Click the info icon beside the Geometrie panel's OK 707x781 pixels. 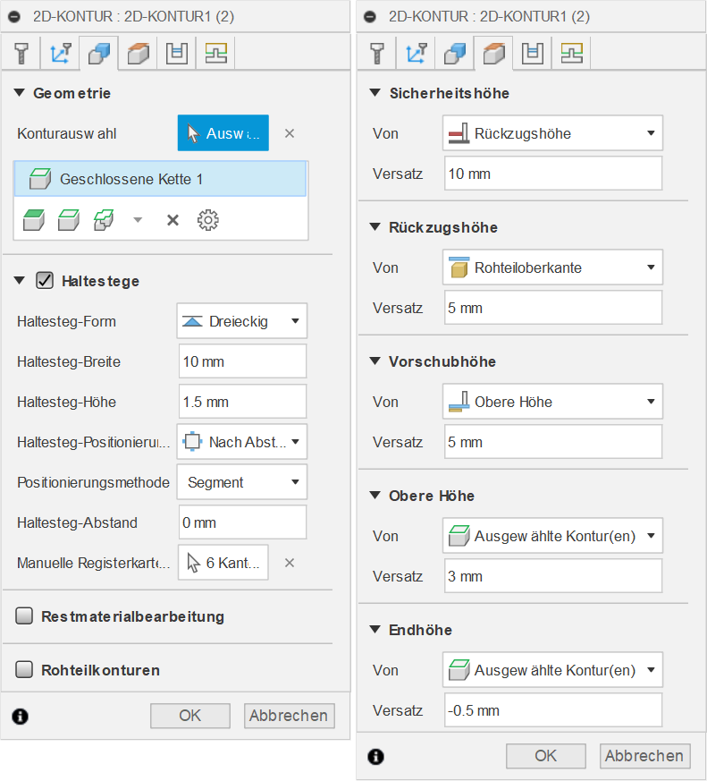tap(20, 716)
